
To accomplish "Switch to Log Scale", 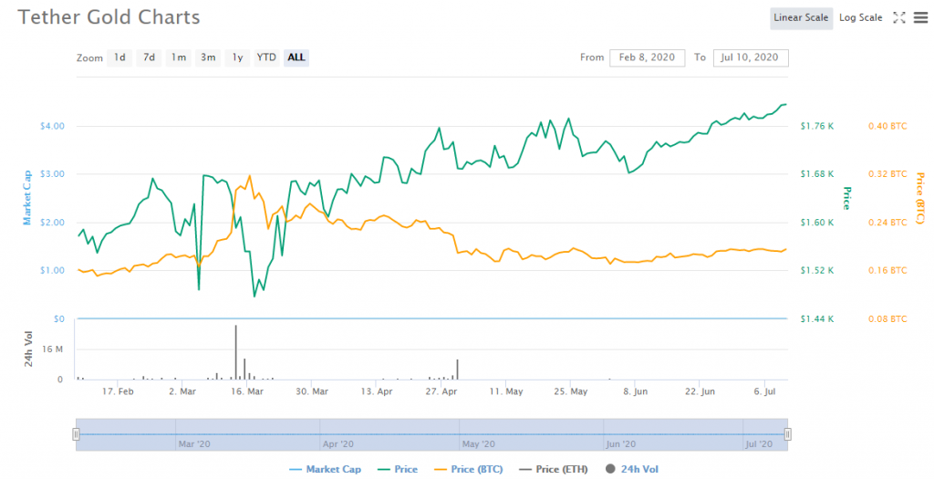I will point(860,17).
